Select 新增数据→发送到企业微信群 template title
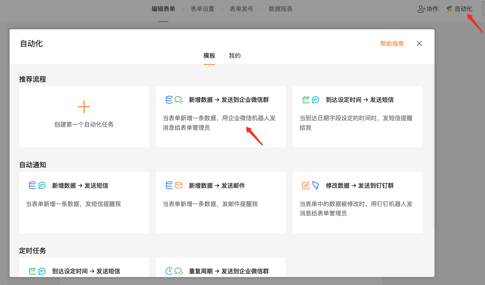This screenshot has width=485, height=285. click(229, 100)
